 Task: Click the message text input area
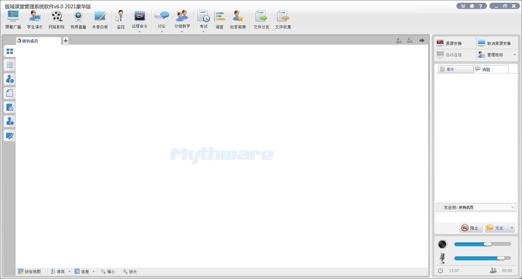click(476, 217)
